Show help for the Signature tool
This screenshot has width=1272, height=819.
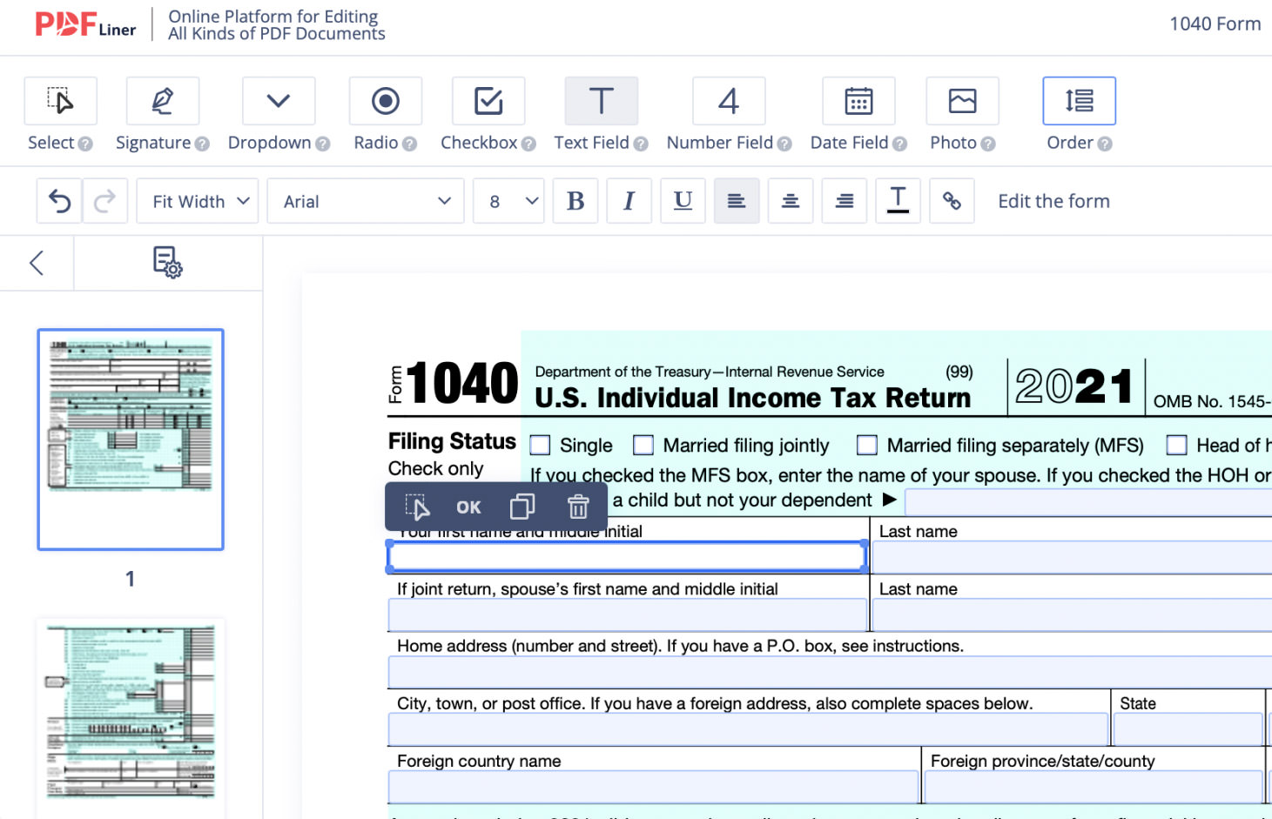click(x=202, y=144)
